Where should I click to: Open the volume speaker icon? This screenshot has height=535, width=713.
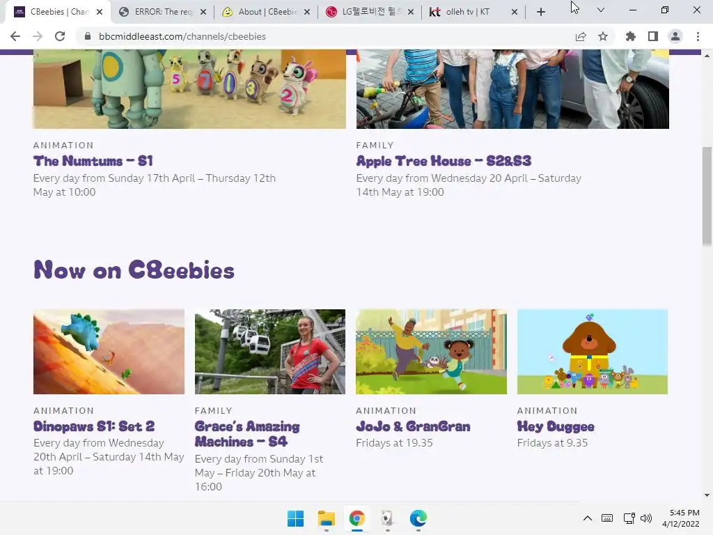click(646, 518)
